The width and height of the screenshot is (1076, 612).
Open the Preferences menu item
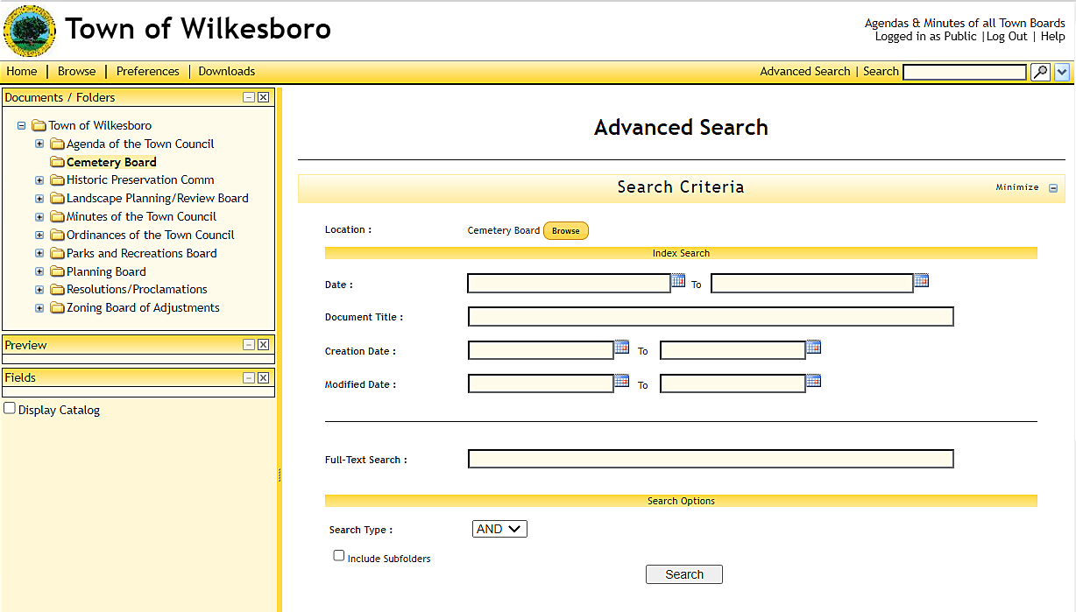(147, 72)
